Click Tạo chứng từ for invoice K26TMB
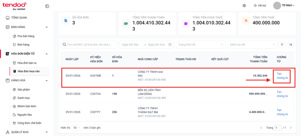Screen dimensions: 301x136 tap(282, 76)
